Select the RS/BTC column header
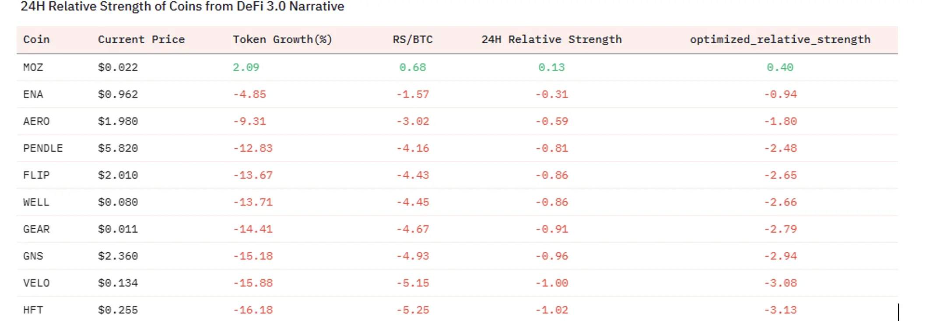 412,39
